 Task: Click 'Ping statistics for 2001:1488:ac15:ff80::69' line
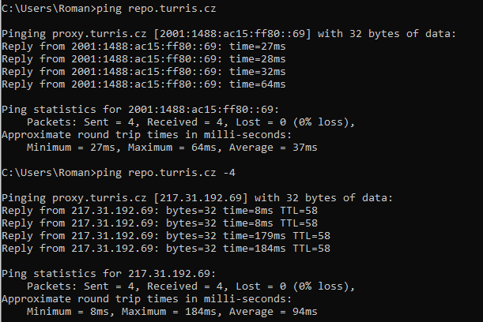point(141,110)
